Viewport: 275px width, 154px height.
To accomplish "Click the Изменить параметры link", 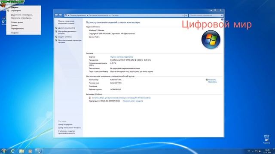I will click(212, 81).
